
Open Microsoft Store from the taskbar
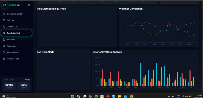click(x=102, y=96)
